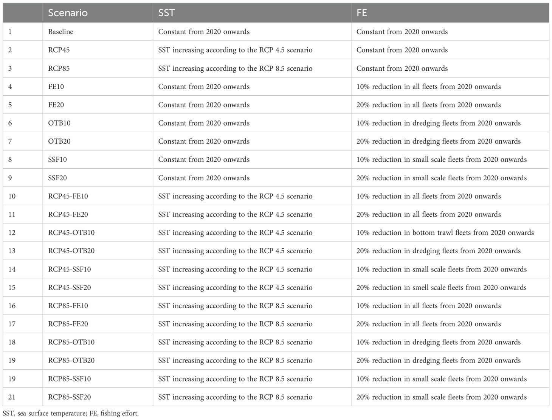Click the bottom trawl fleets reduction cell
The width and height of the screenshot is (552, 420).
(445, 232)
